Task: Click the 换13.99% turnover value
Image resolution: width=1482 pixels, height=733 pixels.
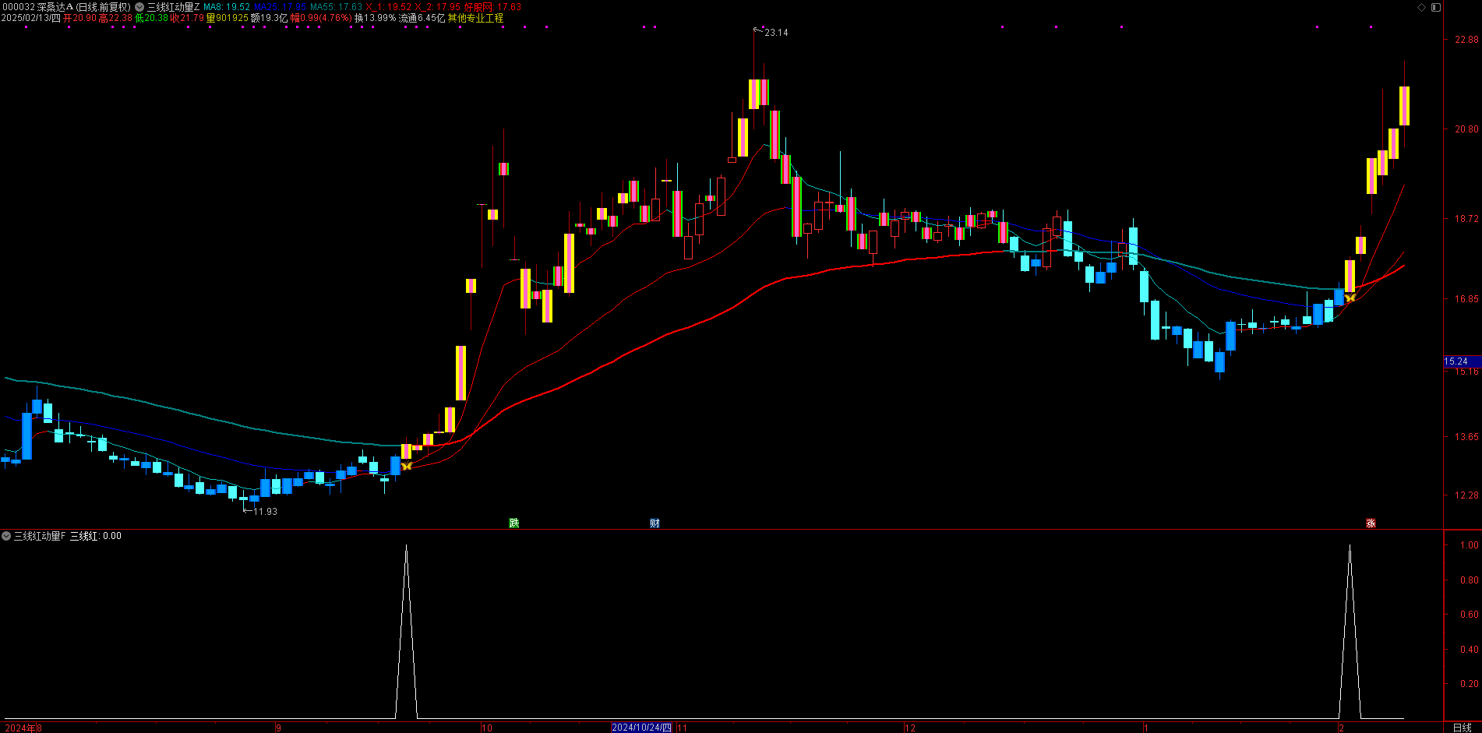Action: 376,18
